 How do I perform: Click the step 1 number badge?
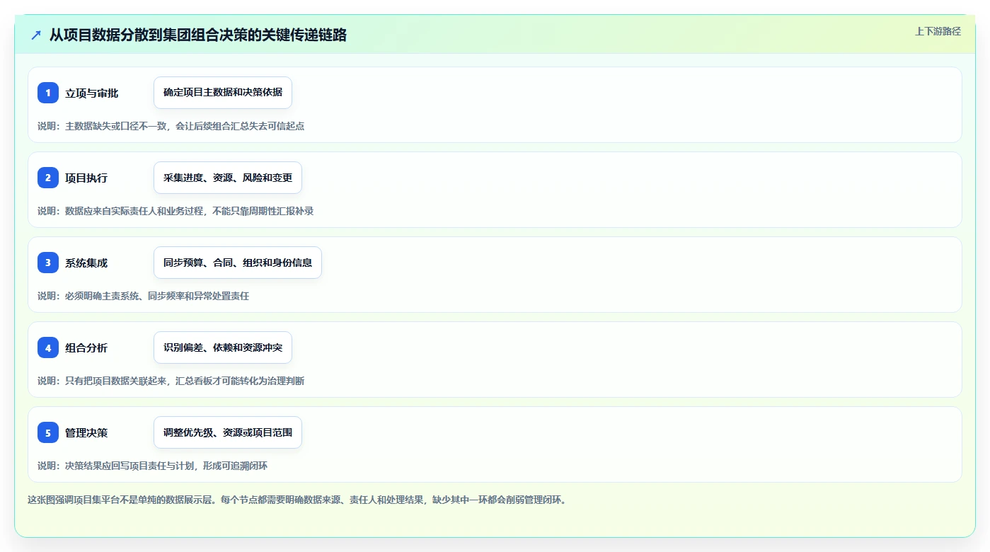coord(48,93)
